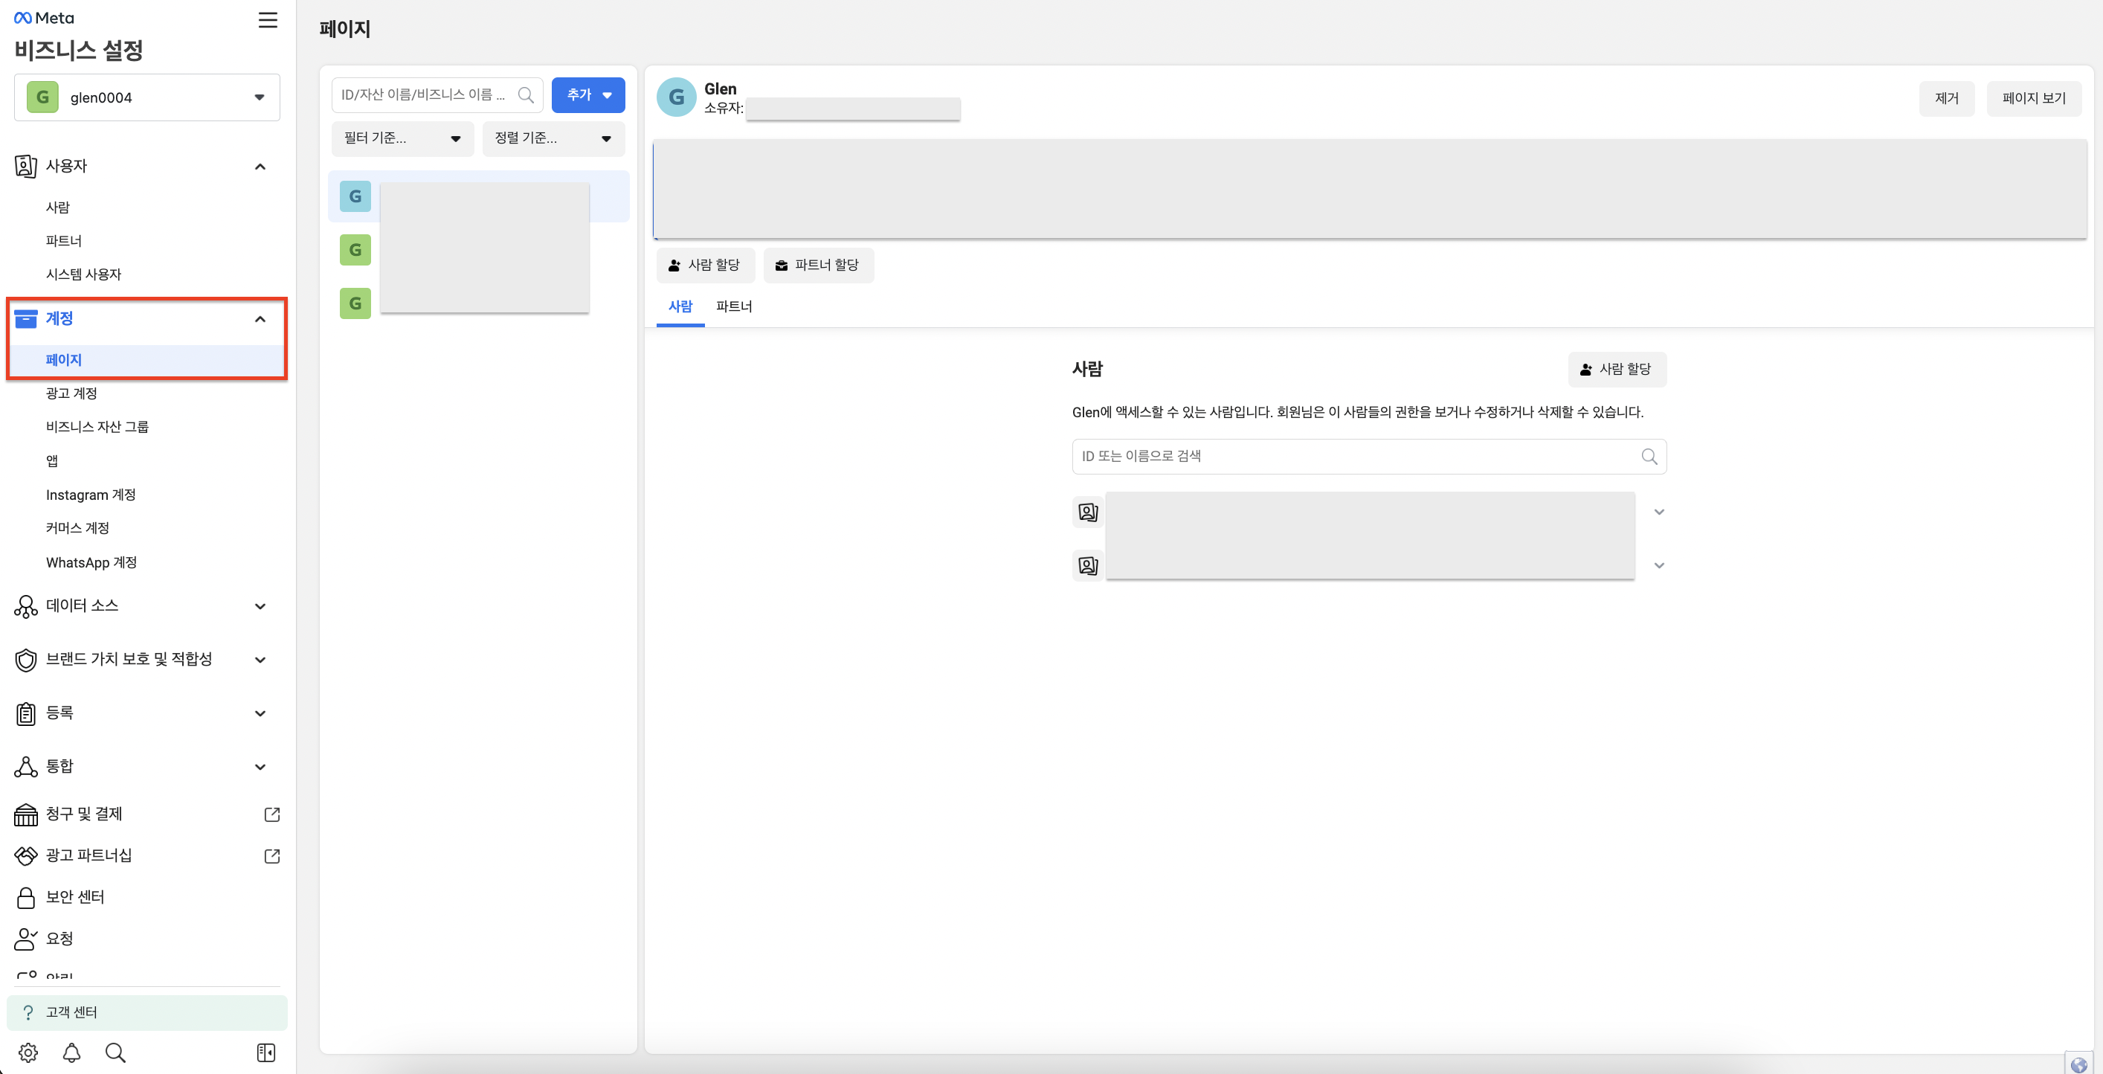
Task: Click the notifications bell icon
Action: click(x=72, y=1052)
